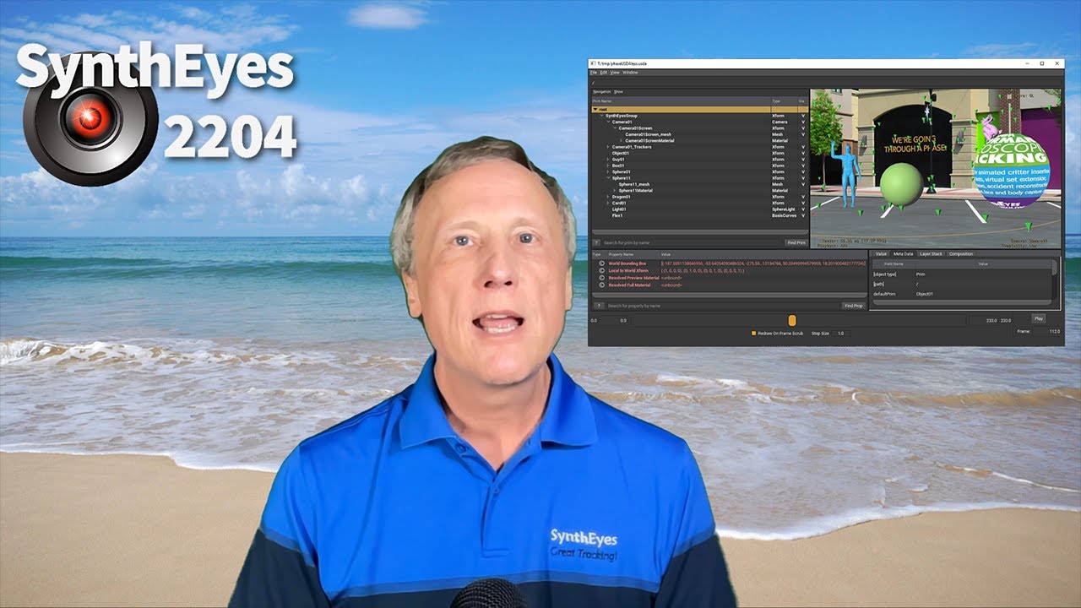
Task: Expand the Camera01_Trackers prim
Action: 608,147
